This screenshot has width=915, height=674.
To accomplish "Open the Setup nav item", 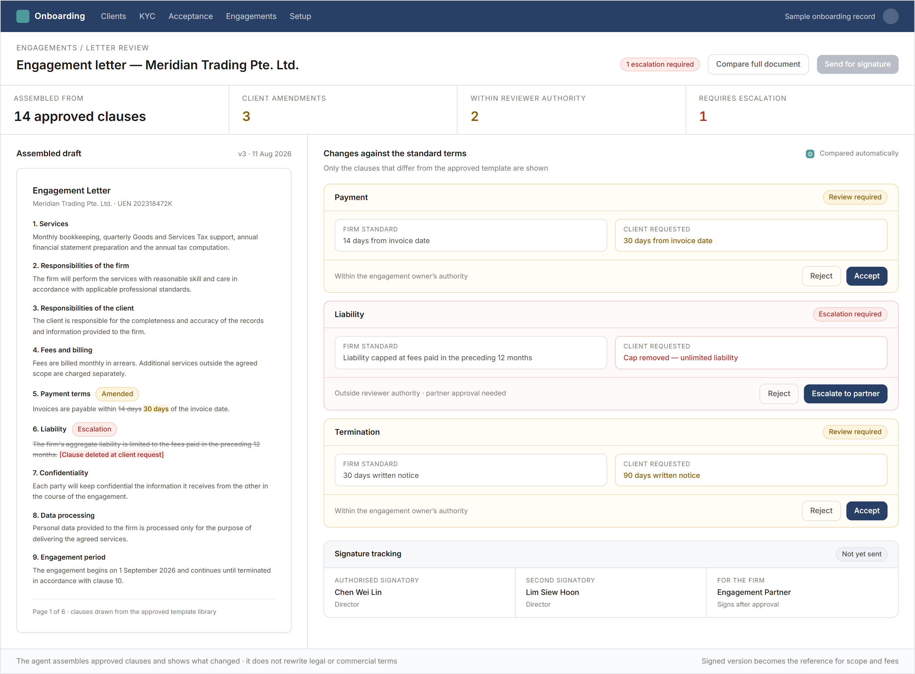I will tap(300, 16).
